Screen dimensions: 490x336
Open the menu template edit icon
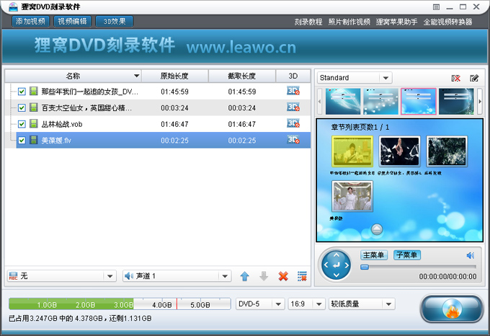pyautogui.click(x=474, y=78)
